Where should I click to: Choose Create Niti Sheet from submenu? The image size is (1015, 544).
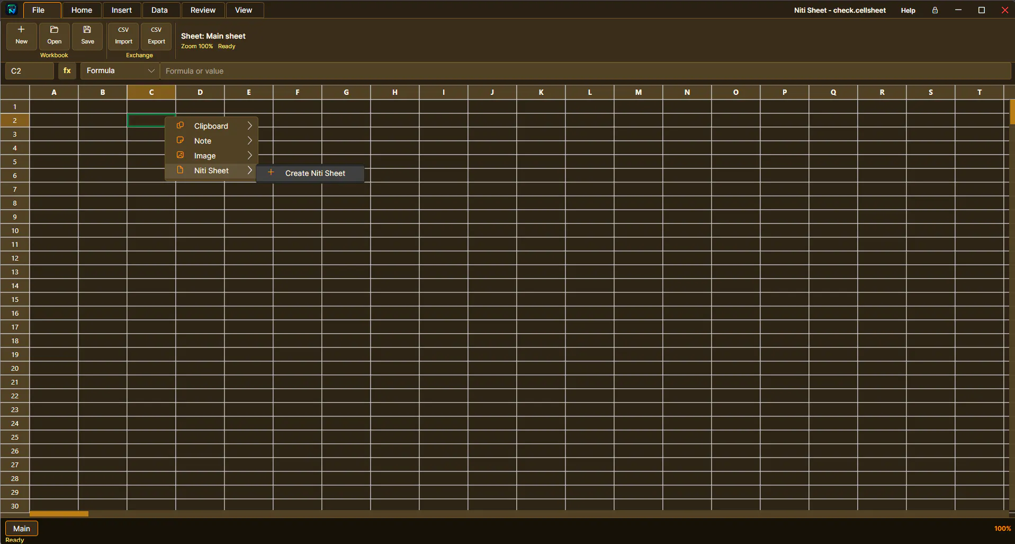click(310, 173)
